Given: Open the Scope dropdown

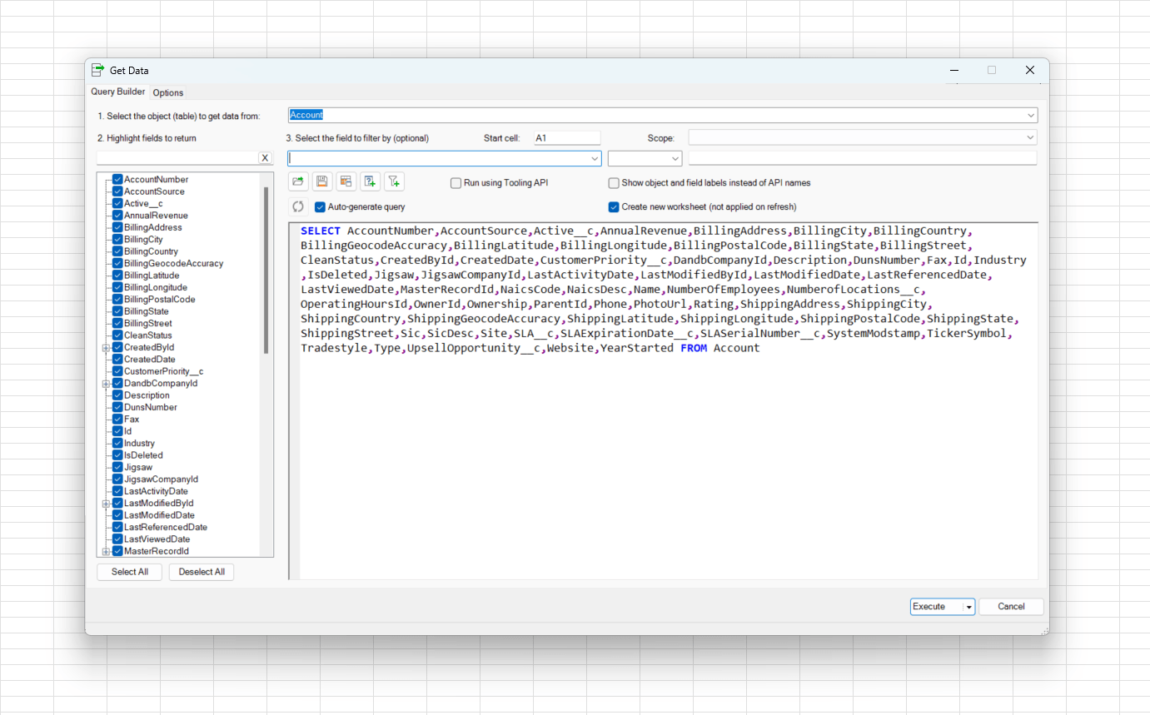Looking at the screenshot, I should (1030, 137).
